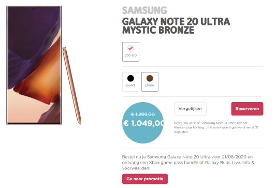Image resolution: width=276 pixels, height=188 pixels.
Task: Click the Brons label under the bronze swatch
Action: (x=150, y=85)
